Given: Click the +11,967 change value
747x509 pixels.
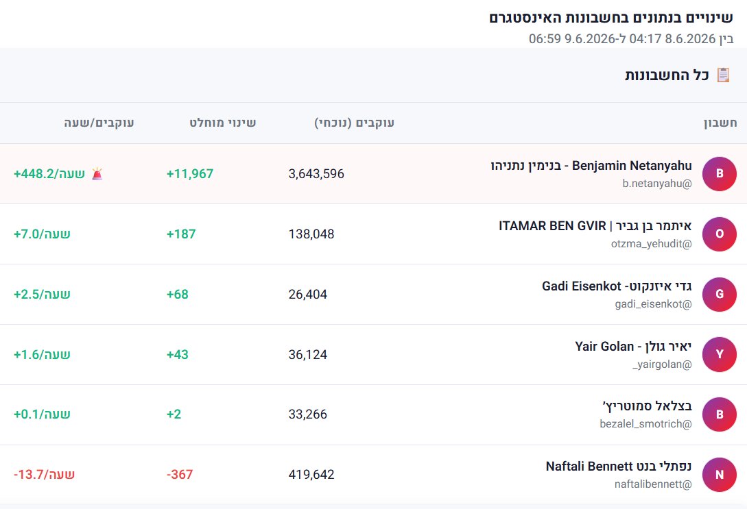Looking at the screenshot, I should coord(189,173).
